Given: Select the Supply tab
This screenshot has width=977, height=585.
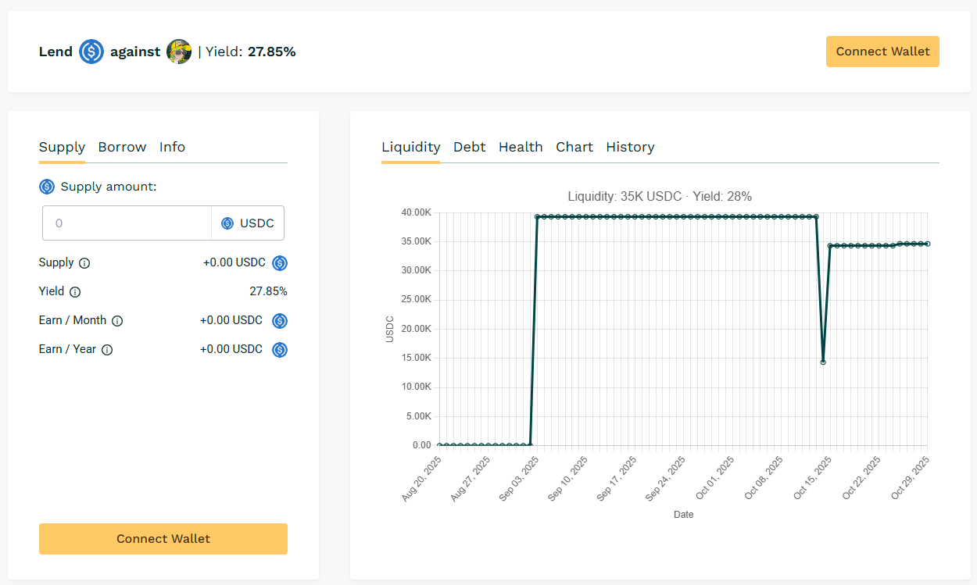Looking at the screenshot, I should 62,147.
